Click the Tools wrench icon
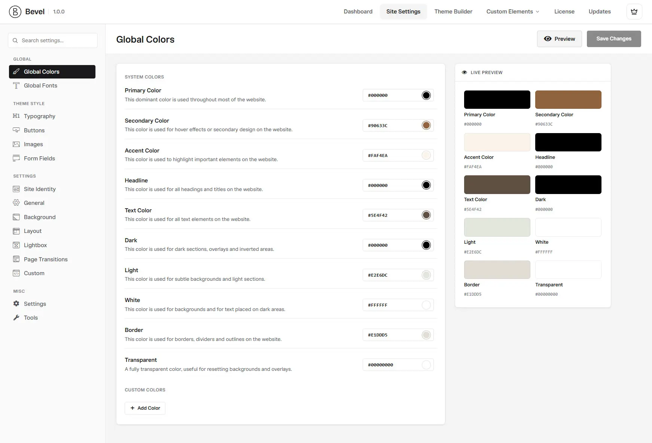Screen dimensions: 652x443 (x=16, y=318)
